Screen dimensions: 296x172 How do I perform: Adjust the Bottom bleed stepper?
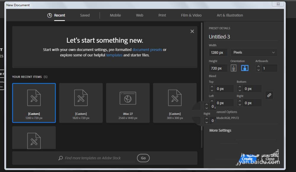[240, 89]
